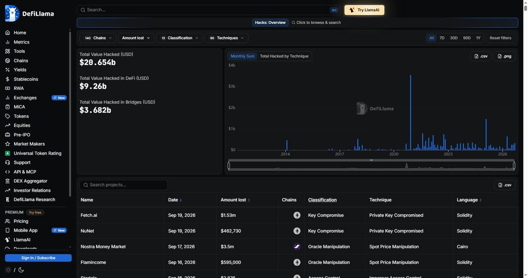Viewport: 528px width, 278px height.
Task: Open the Market Makers page
Action: (29, 144)
